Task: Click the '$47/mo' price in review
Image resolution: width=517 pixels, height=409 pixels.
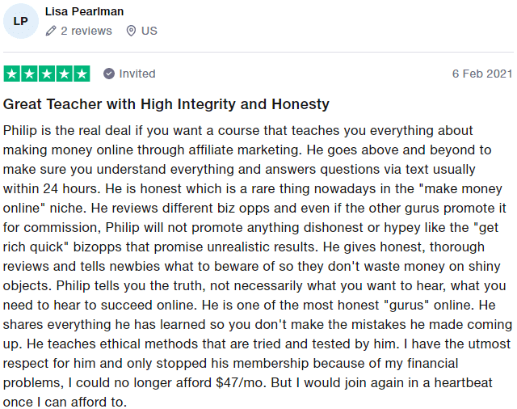Action: (x=239, y=382)
